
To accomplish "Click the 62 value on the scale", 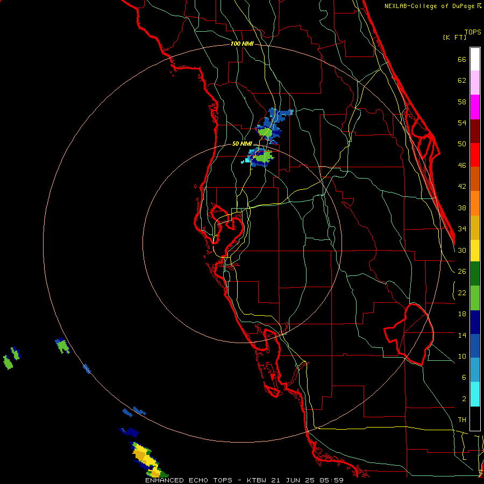I will click(462, 81).
